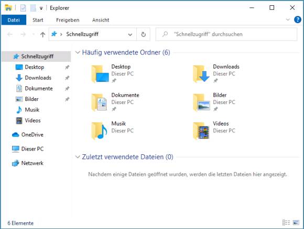Maximize the Explorer window
Viewport: 304px width, 229px height.
click(272, 8)
